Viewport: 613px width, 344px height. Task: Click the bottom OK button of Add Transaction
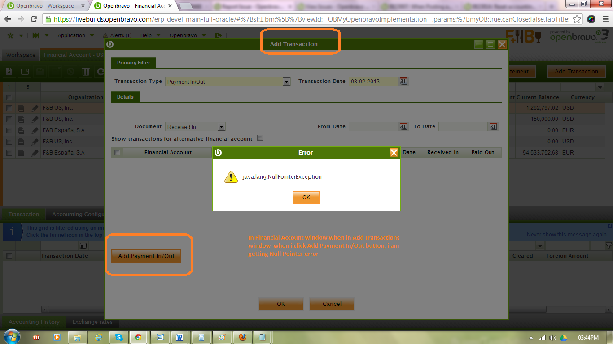[281, 304]
